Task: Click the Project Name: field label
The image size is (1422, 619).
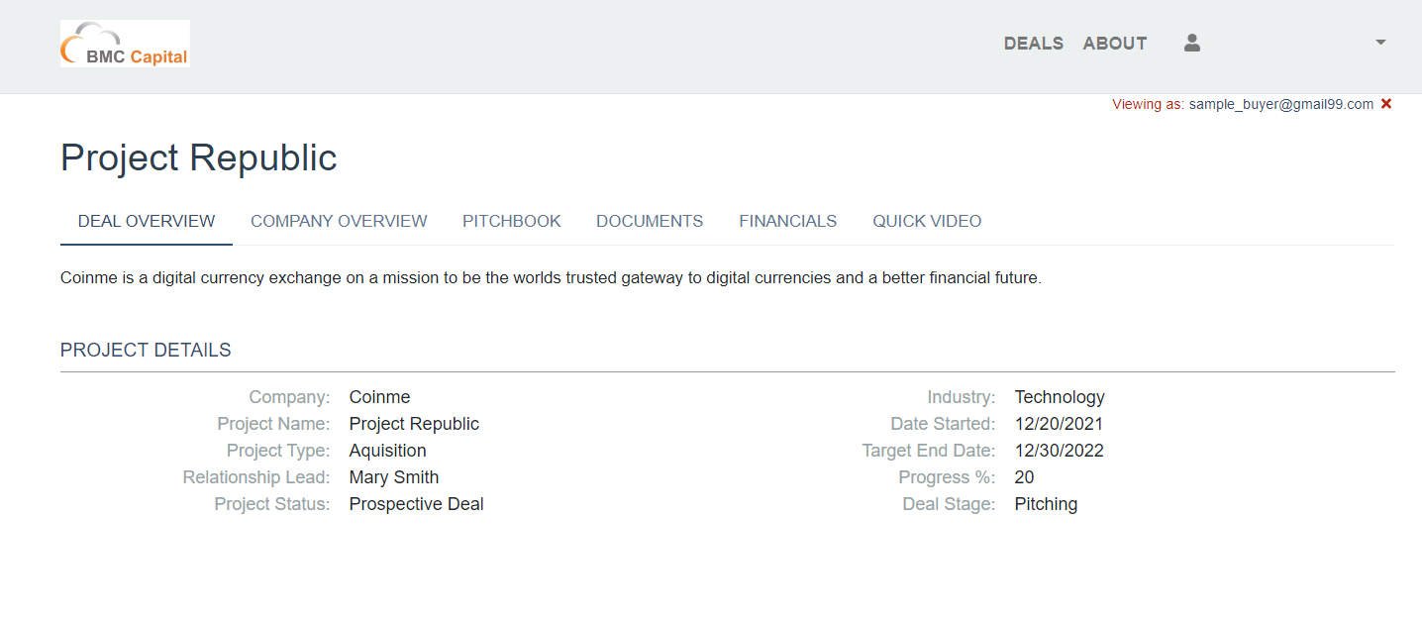Action: point(273,424)
